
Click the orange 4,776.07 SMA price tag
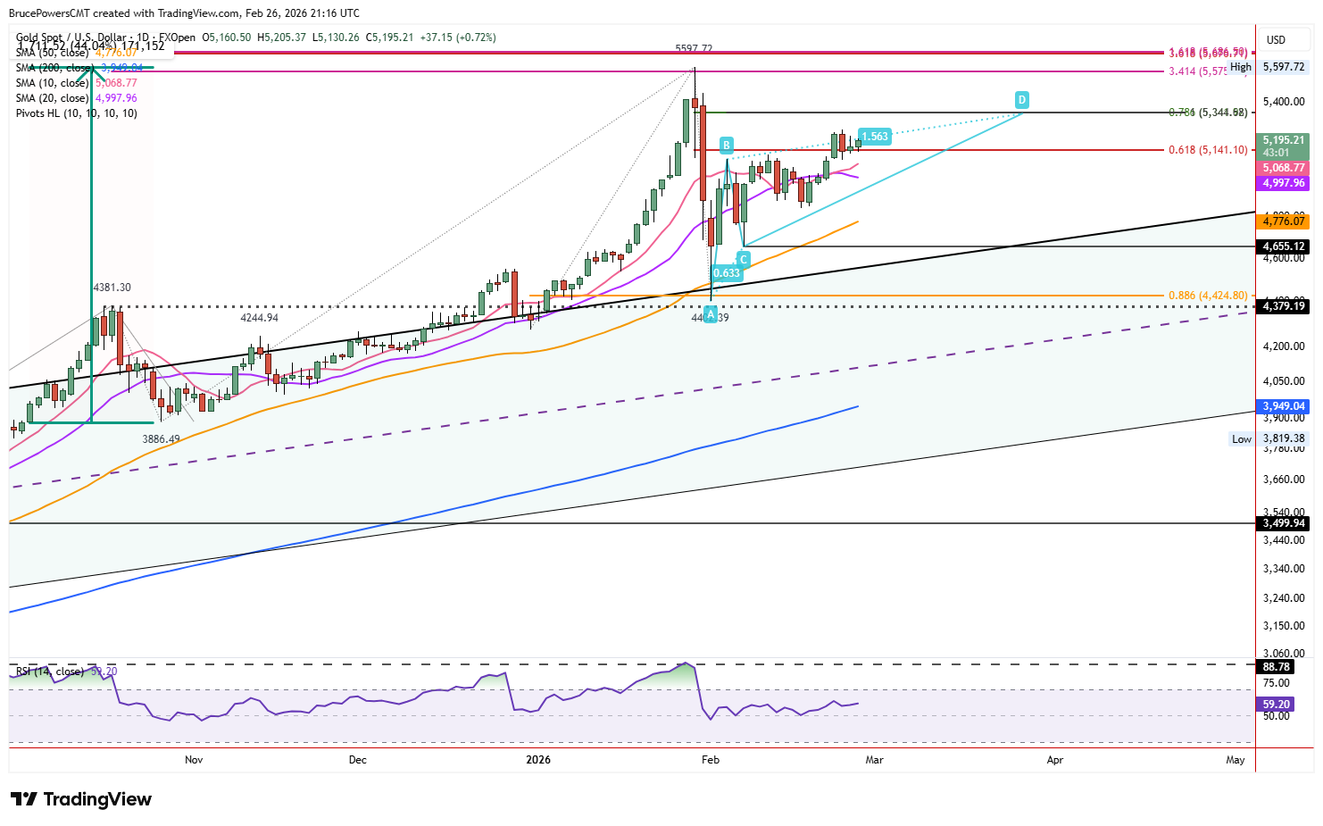(1283, 221)
